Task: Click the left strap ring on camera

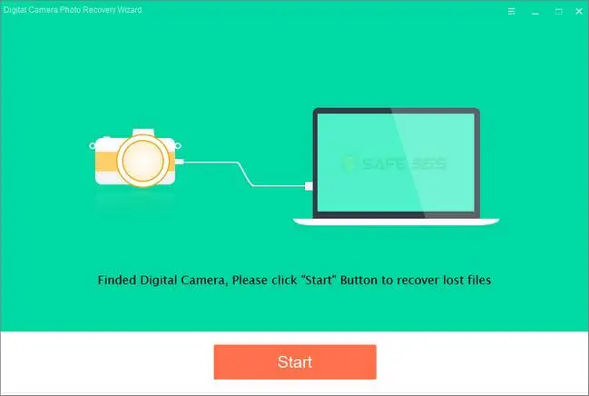Action: (92, 145)
